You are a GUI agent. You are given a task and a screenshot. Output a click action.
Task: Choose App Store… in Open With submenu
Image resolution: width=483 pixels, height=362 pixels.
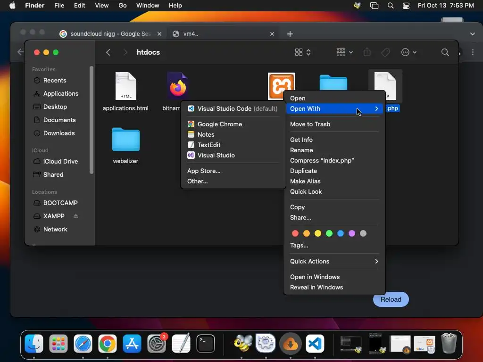click(233, 171)
